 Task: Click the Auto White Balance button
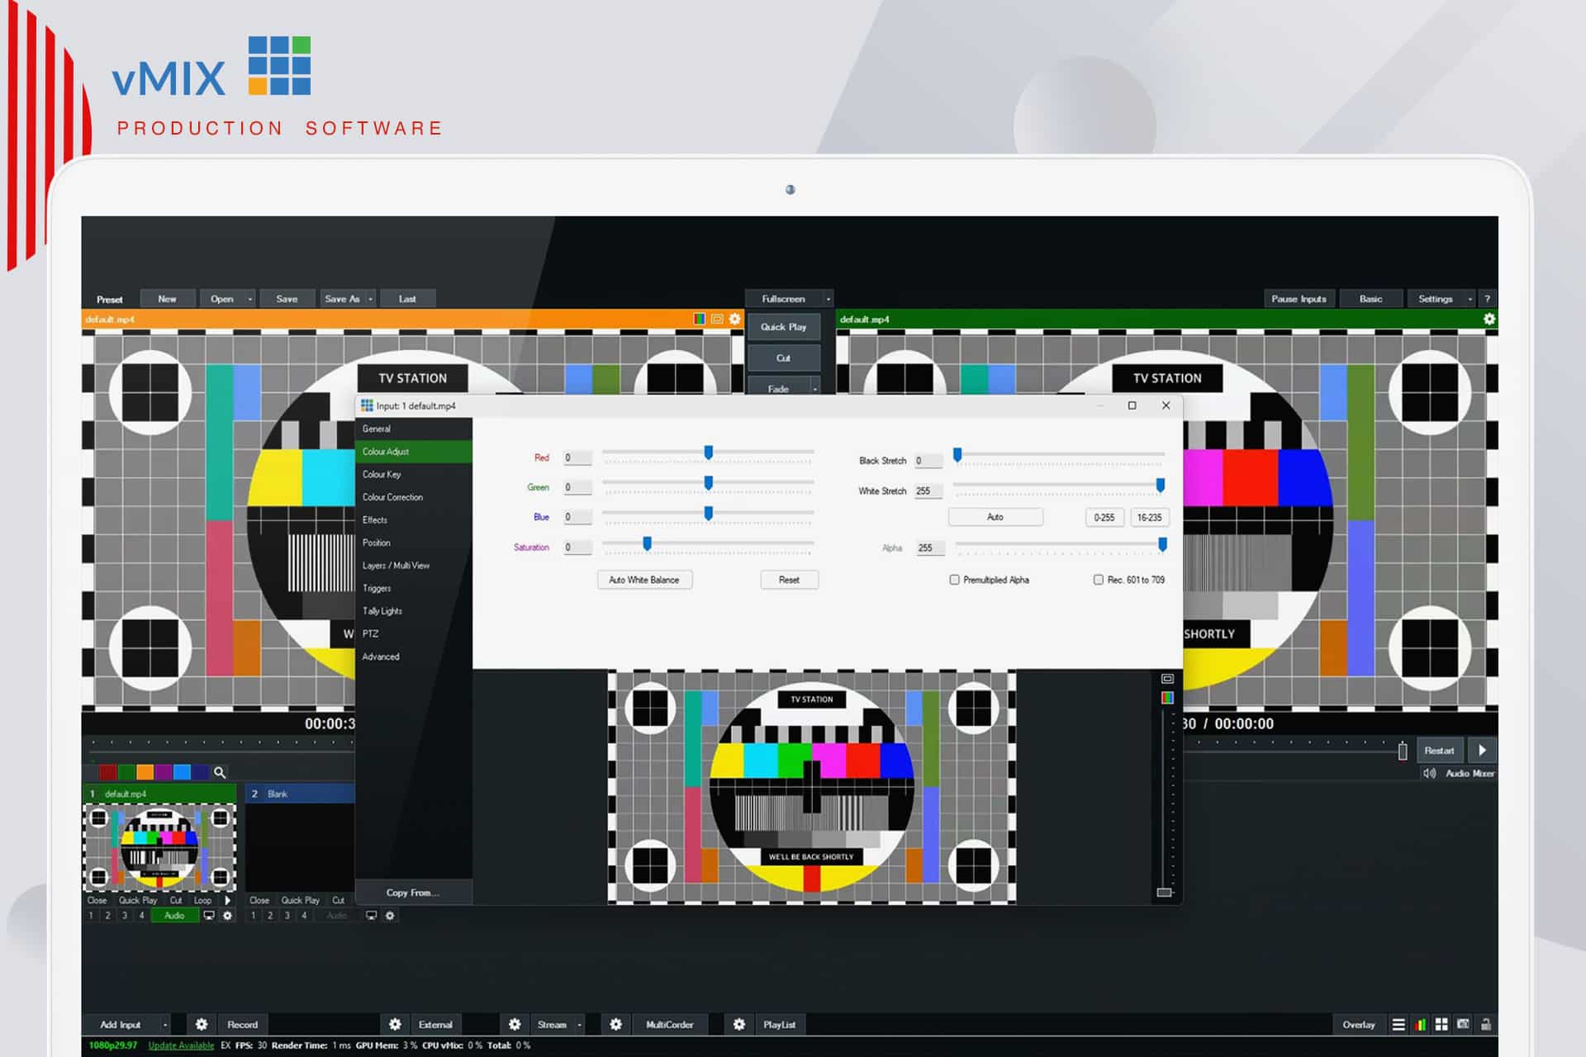click(644, 580)
